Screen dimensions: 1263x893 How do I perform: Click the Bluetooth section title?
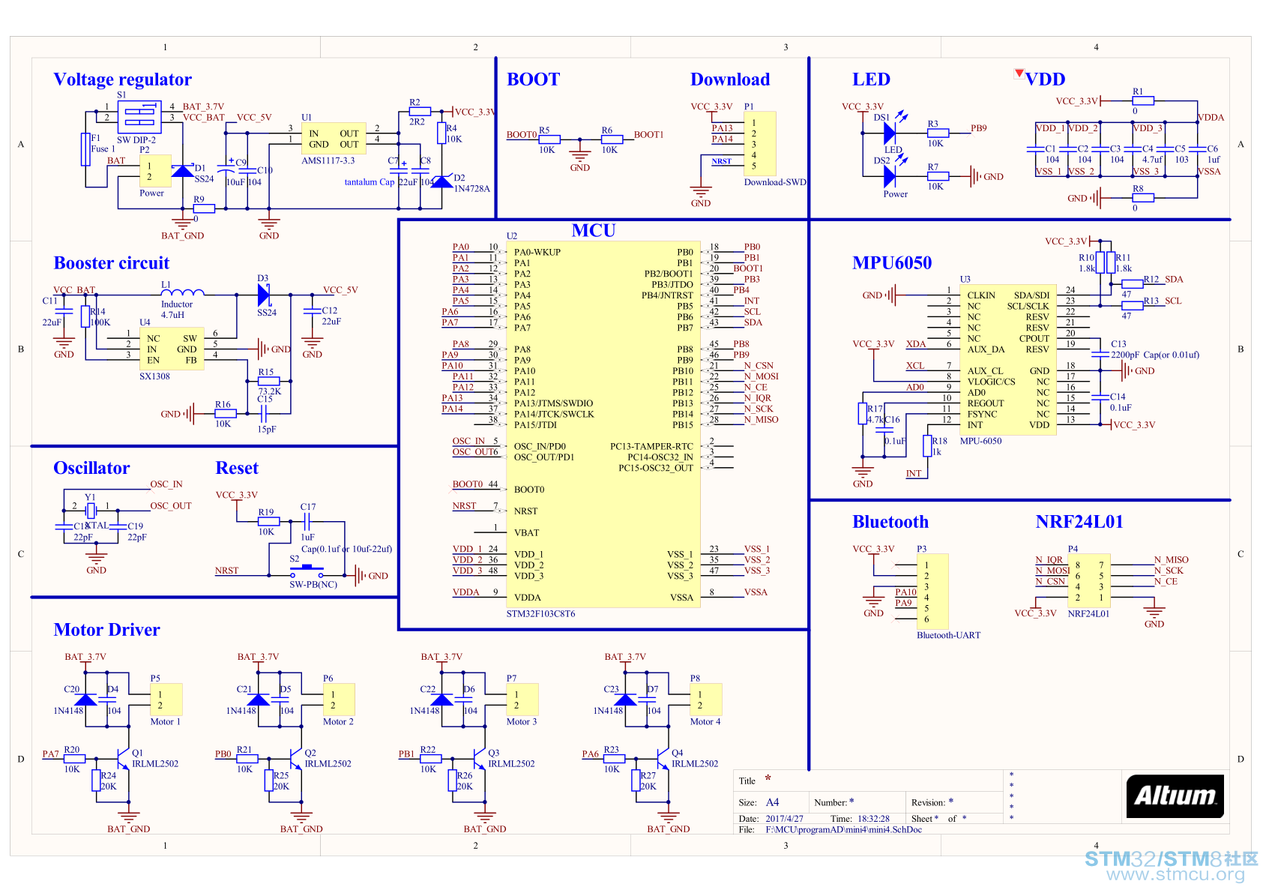[x=890, y=522]
